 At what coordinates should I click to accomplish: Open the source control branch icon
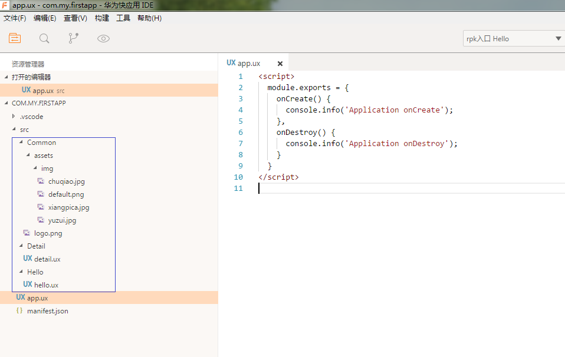point(74,38)
